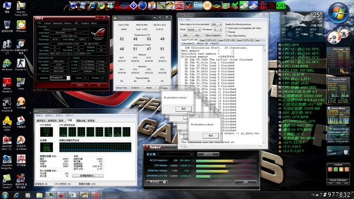Screen dimensions: 354x199
Task: Open the File menu in Hyper PI
Action: pyautogui.click(x=181, y=20)
